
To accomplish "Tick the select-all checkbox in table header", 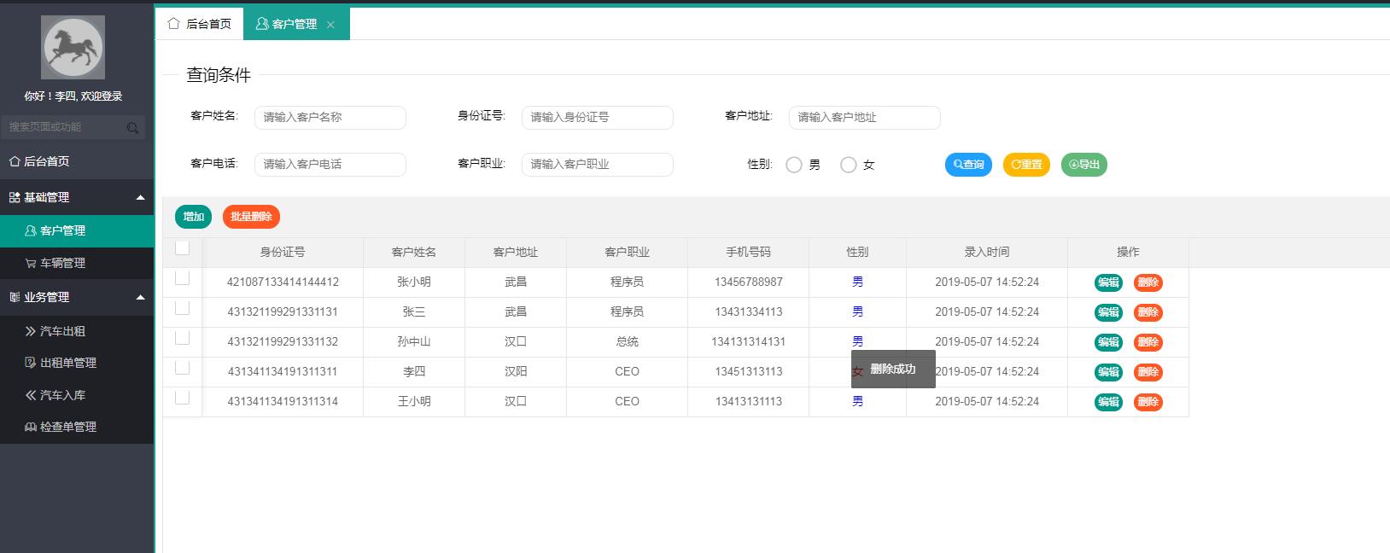I will (x=182, y=248).
